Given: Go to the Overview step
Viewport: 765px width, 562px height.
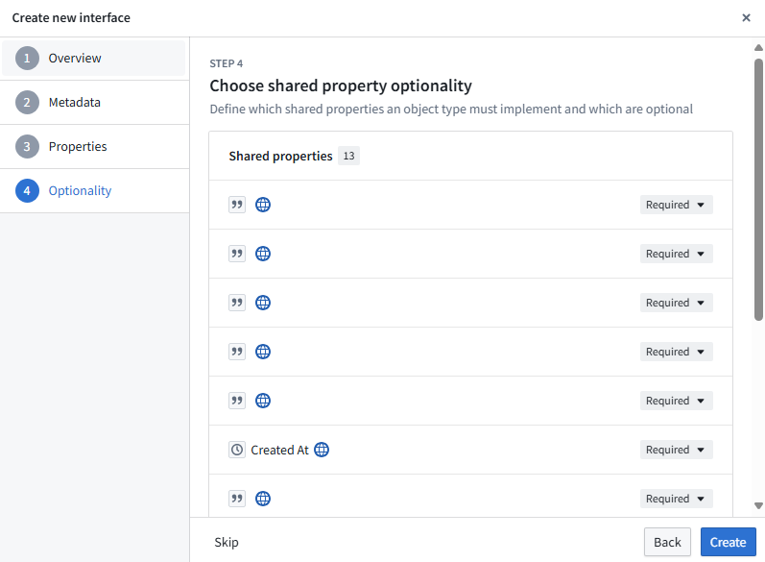Looking at the screenshot, I should (x=75, y=59).
